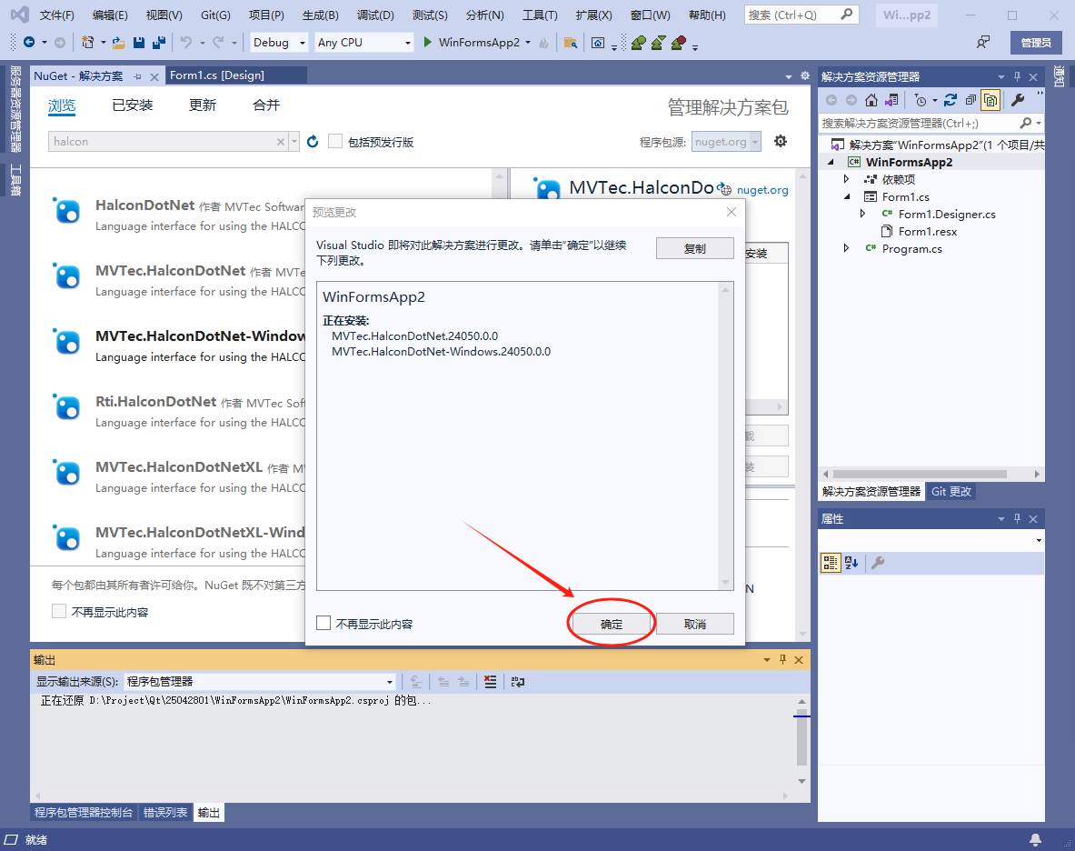Click the 复制 button in preview dialog
Screen dimensions: 1075x851
694,247
